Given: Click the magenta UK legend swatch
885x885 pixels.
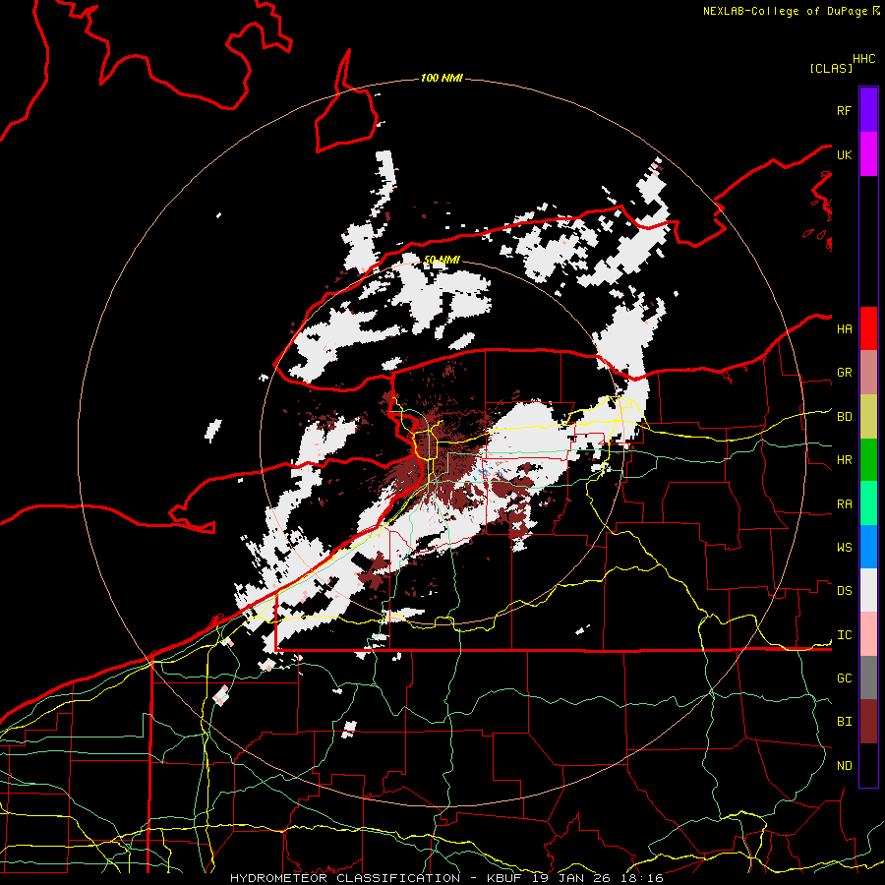Looking at the screenshot, I should [x=868, y=154].
